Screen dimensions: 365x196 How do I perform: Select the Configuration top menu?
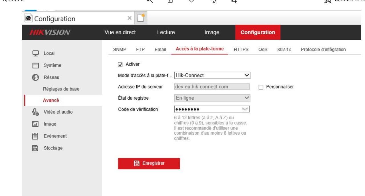[258, 33]
